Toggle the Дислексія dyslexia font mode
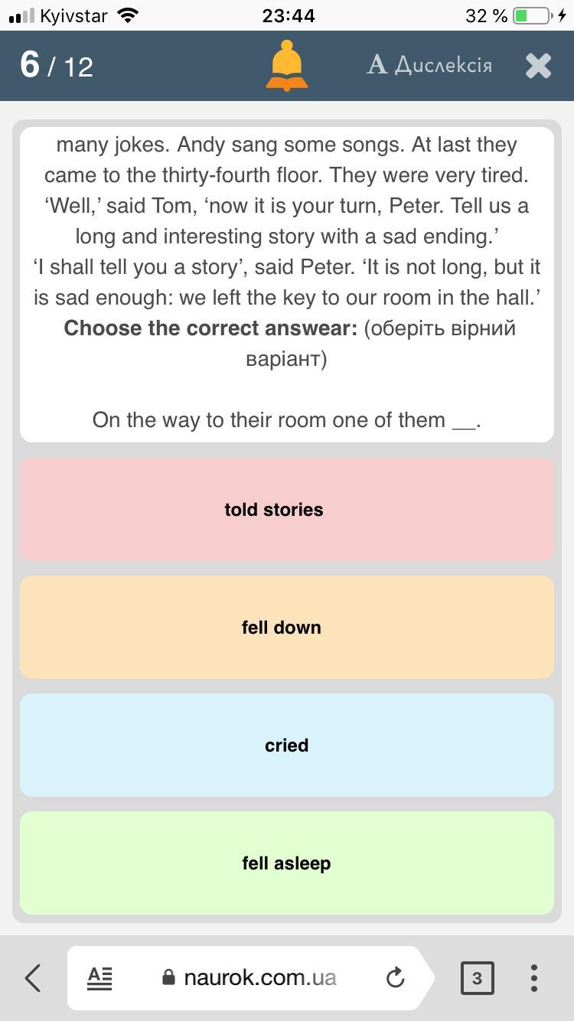The image size is (574, 1021). point(429,65)
